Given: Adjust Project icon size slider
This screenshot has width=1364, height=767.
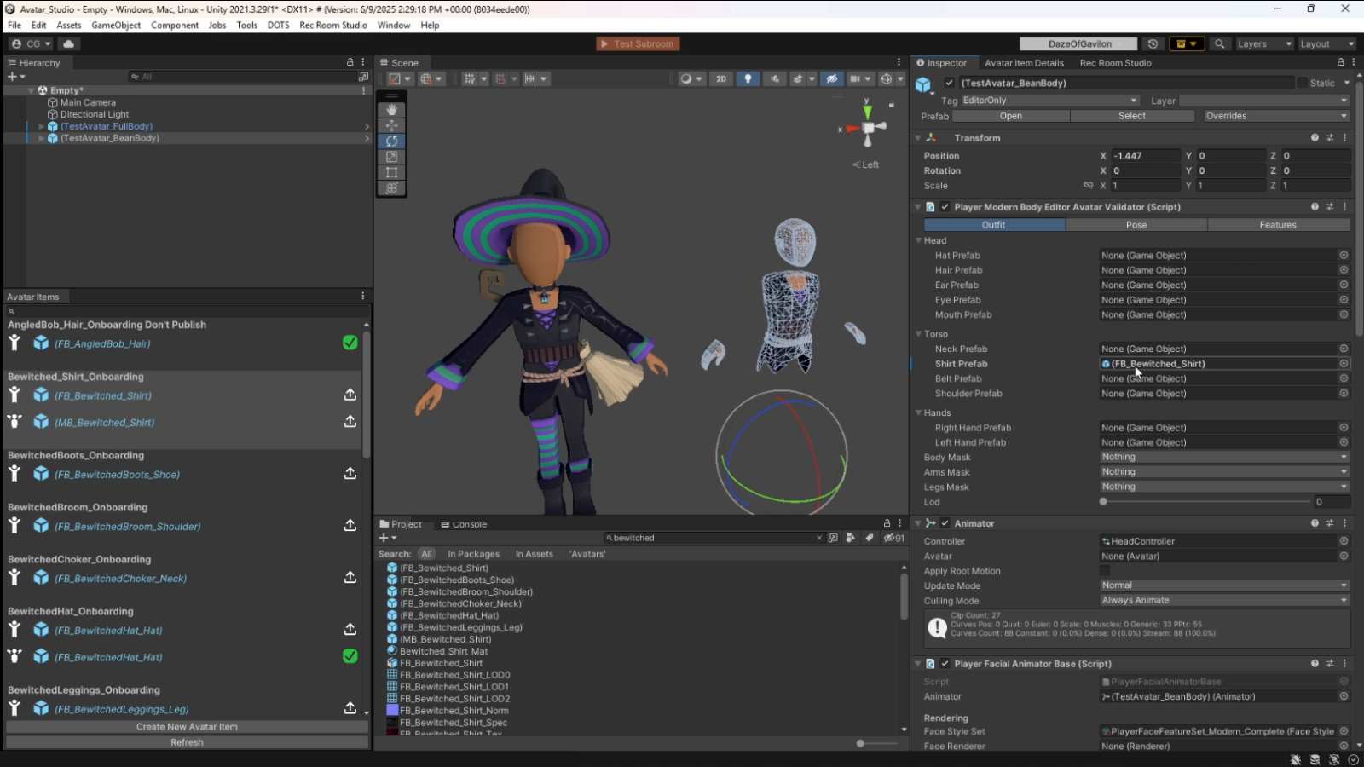Looking at the screenshot, I should tap(860, 743).
